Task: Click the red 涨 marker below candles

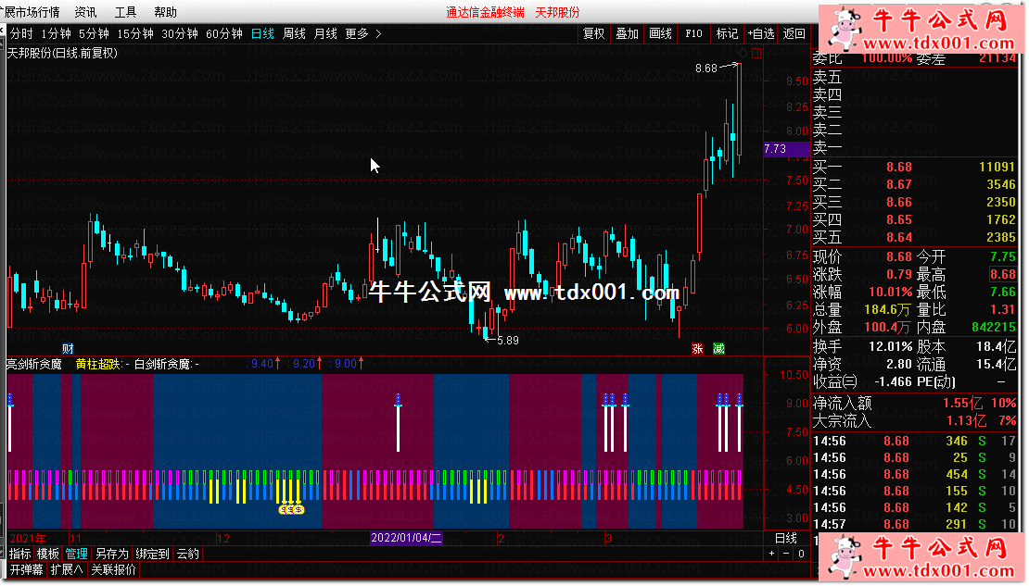Action: click(698, 349)
